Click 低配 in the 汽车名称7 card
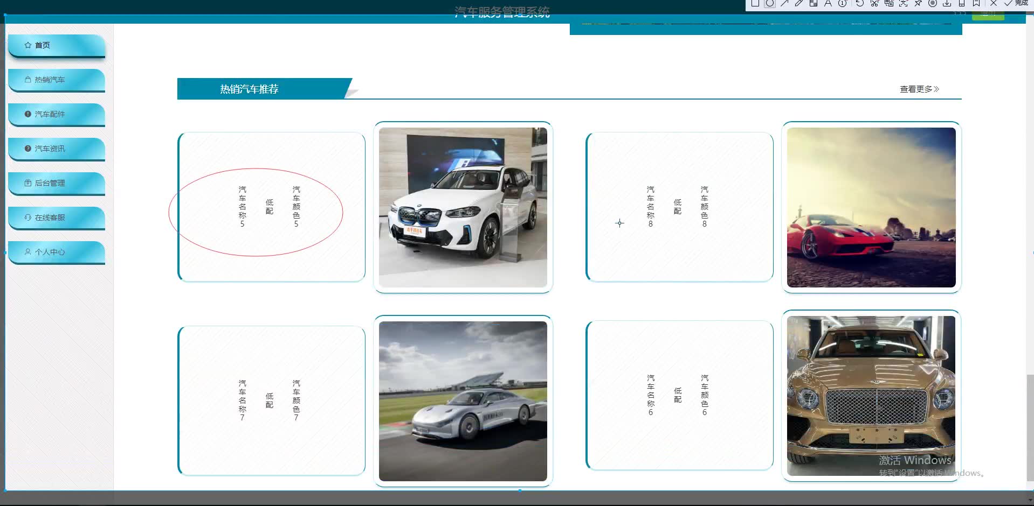The image size is (1034, 506). (x=270, y=400)
